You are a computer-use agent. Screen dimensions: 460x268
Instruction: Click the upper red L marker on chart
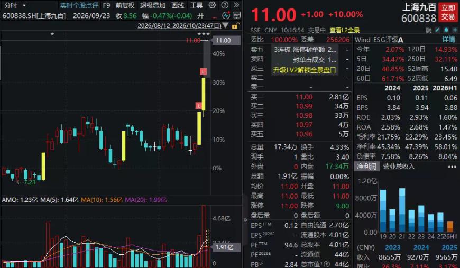pos(204,71)
